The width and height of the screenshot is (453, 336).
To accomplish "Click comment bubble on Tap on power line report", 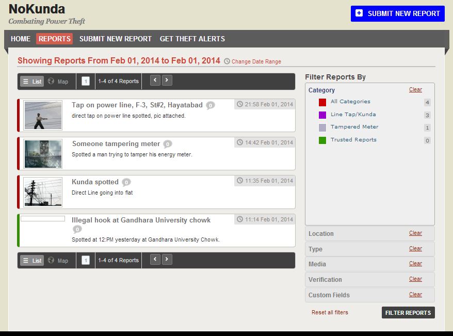I will [x=211, y=105].
